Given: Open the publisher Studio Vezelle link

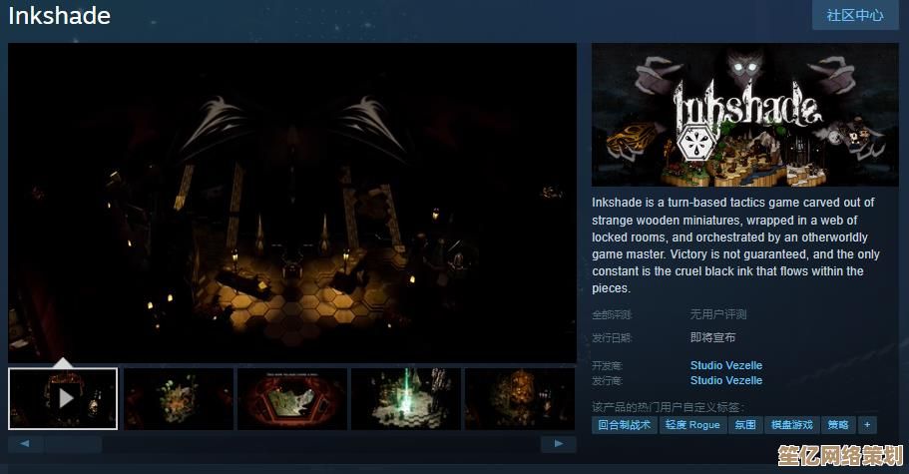Looking at the screenshot, I should [x=725, y=380].
